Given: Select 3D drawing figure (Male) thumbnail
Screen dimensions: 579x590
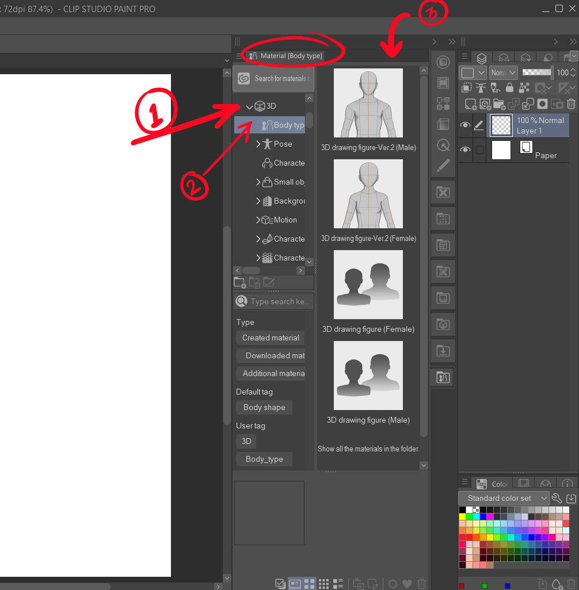Looking at the screenshot, I should click(368, 376).
